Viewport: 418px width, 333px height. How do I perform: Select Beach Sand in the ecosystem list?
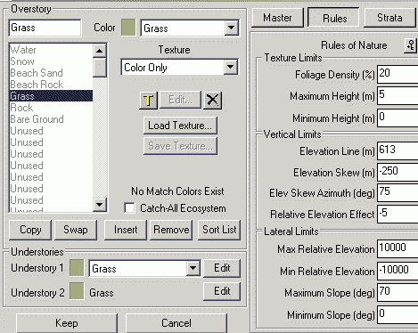tap(51, 73)
